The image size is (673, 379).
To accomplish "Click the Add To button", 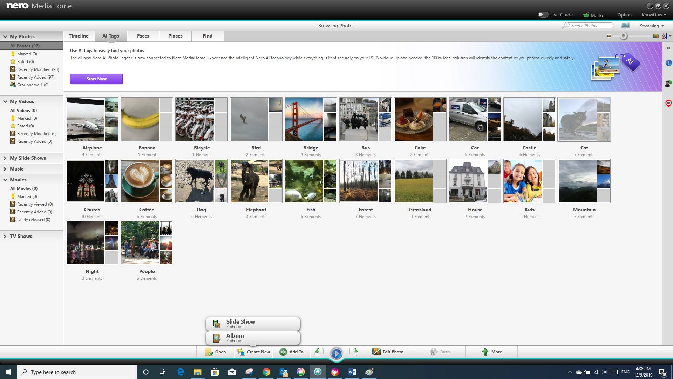I will pos(291,352).
